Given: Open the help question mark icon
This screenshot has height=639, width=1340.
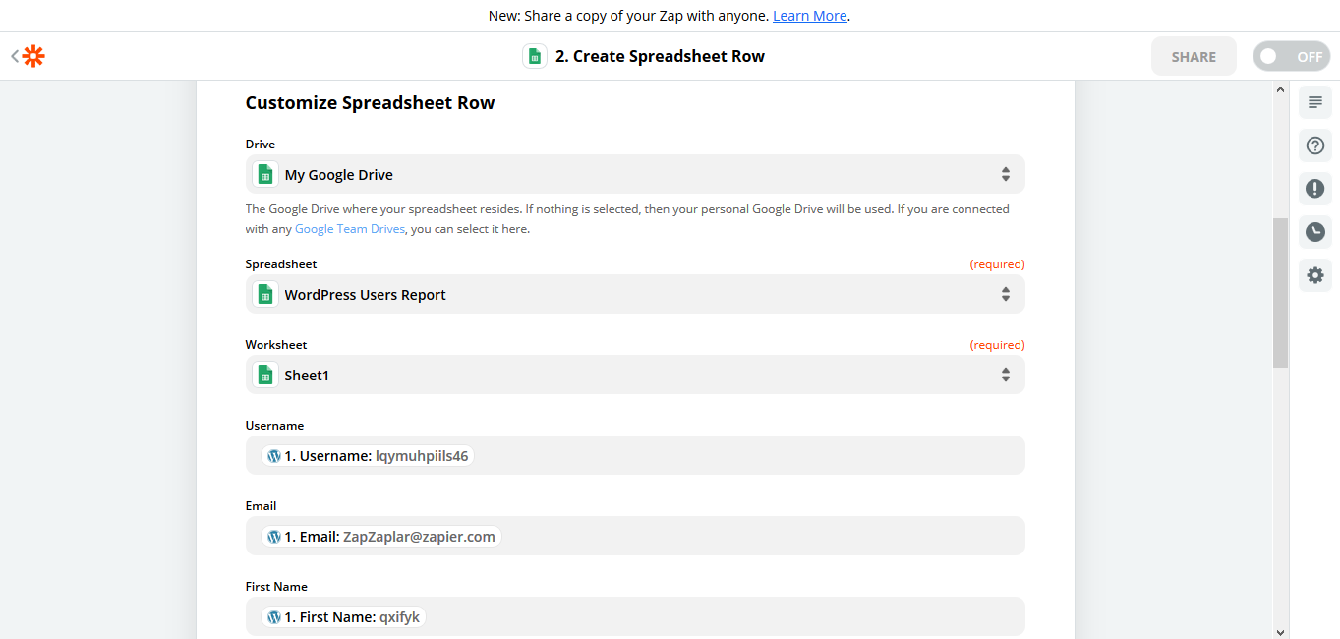Looking at the screenshot, I should 1315,145.
